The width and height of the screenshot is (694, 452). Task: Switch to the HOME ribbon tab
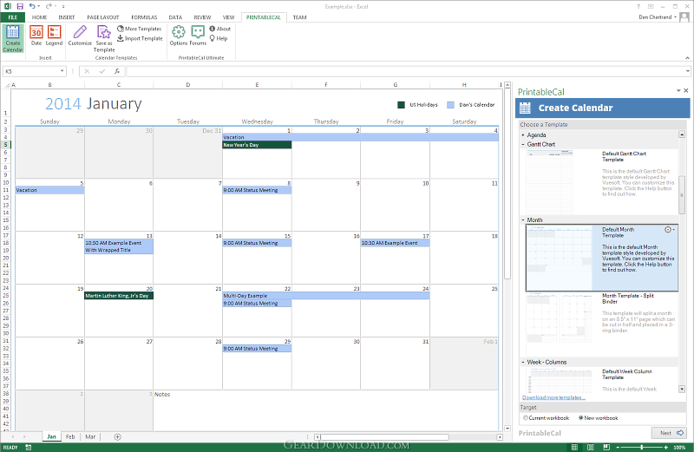pos(39,17)
